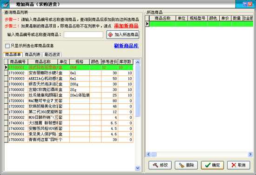Click the red plus add-to-selected icon

click(x=110, y=34)
